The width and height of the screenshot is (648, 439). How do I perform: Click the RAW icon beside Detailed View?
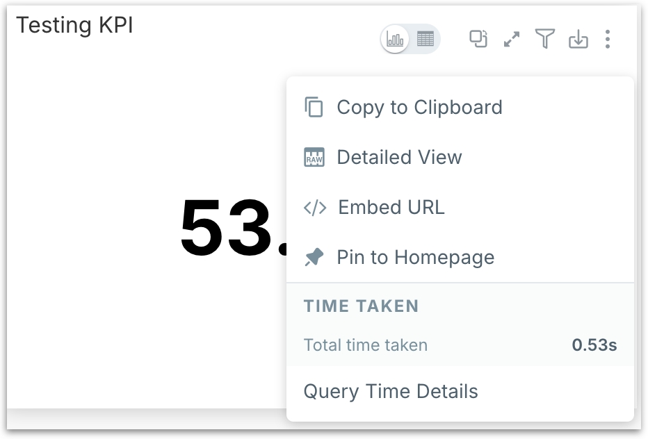click(314, 158)
